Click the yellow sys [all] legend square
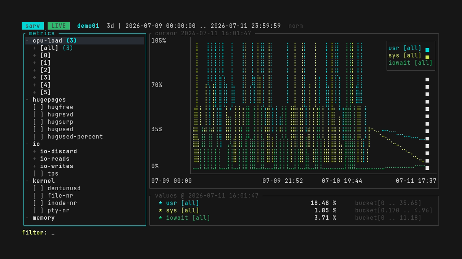This screenshot has height=259, width=462. (427, 57)
